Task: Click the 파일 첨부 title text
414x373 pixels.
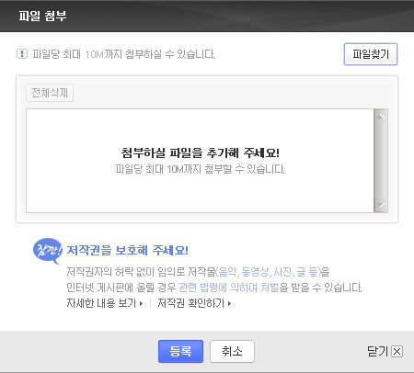Action: 42,16
